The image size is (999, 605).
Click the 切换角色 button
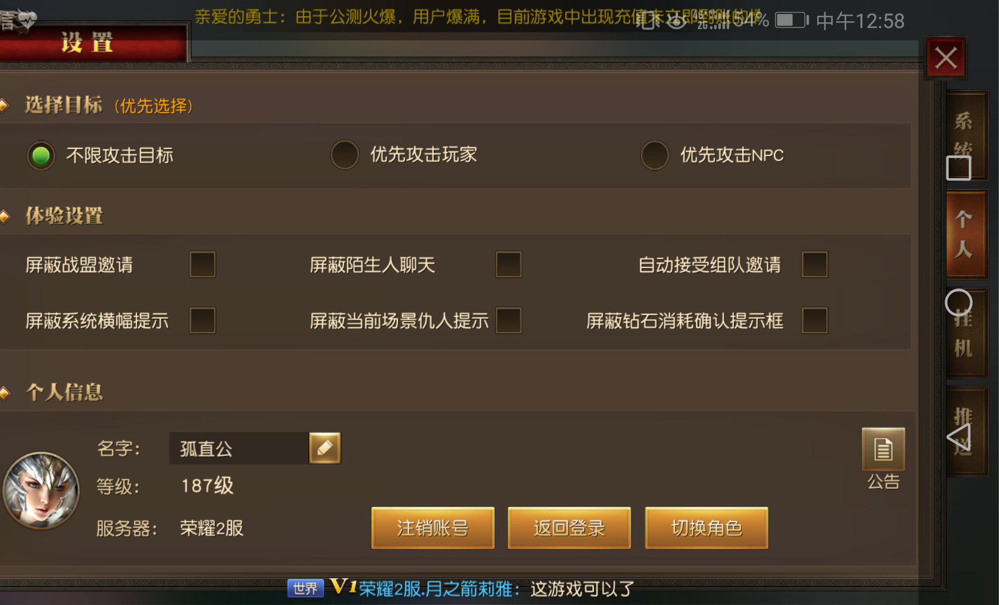[706, 528]
